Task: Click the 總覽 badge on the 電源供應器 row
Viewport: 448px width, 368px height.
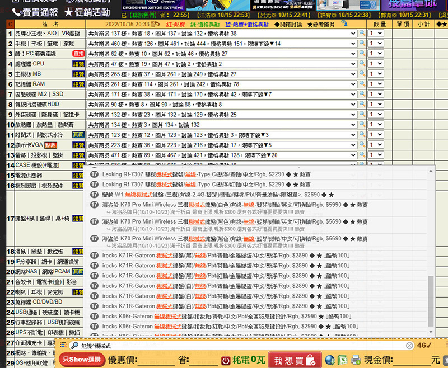Action: 78,176
